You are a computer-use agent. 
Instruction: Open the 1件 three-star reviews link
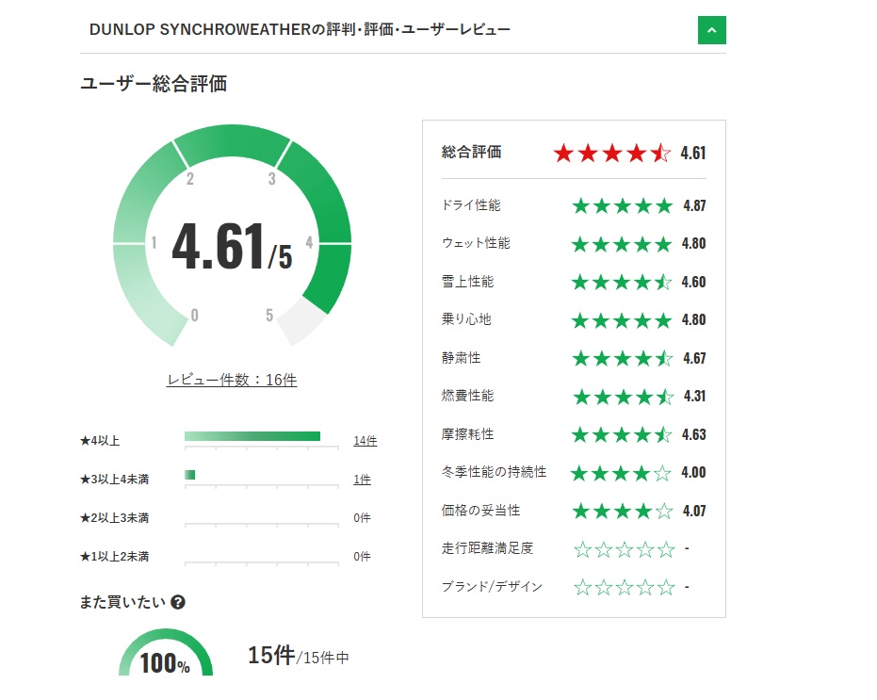[x=362, y=480]
